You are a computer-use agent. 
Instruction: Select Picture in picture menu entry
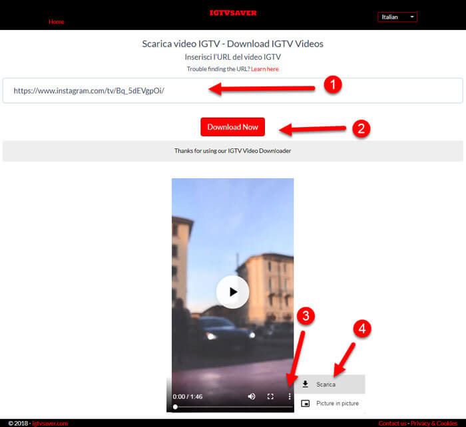[330, 403]
